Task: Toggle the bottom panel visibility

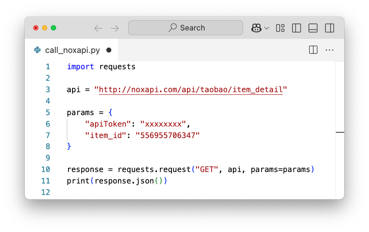Action: [313, 28]
